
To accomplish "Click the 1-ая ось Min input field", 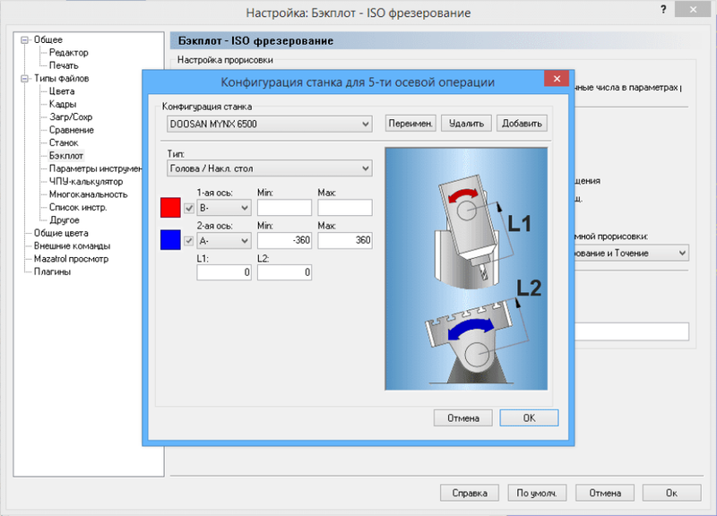I will 284,208.
